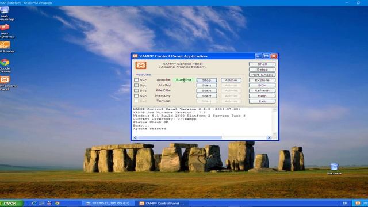This screenshot has width=368, height=207.
Task: Click the Setup button
Action: point(262,70)
